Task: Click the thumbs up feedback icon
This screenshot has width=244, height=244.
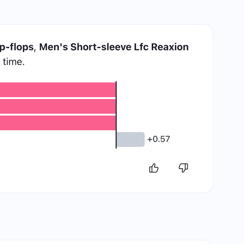Action: [154, 168]
